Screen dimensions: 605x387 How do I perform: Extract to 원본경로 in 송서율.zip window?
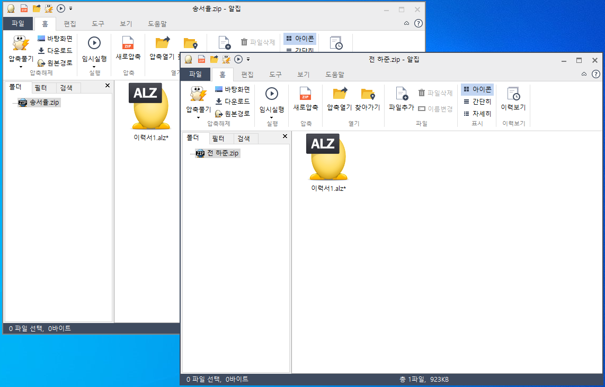55,63
